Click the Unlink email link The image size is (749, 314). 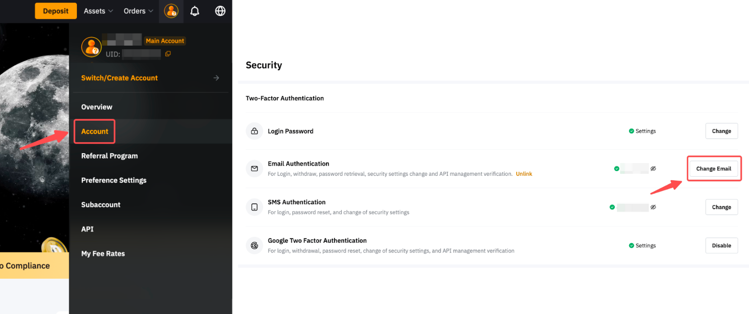click(x=524, y=174)
